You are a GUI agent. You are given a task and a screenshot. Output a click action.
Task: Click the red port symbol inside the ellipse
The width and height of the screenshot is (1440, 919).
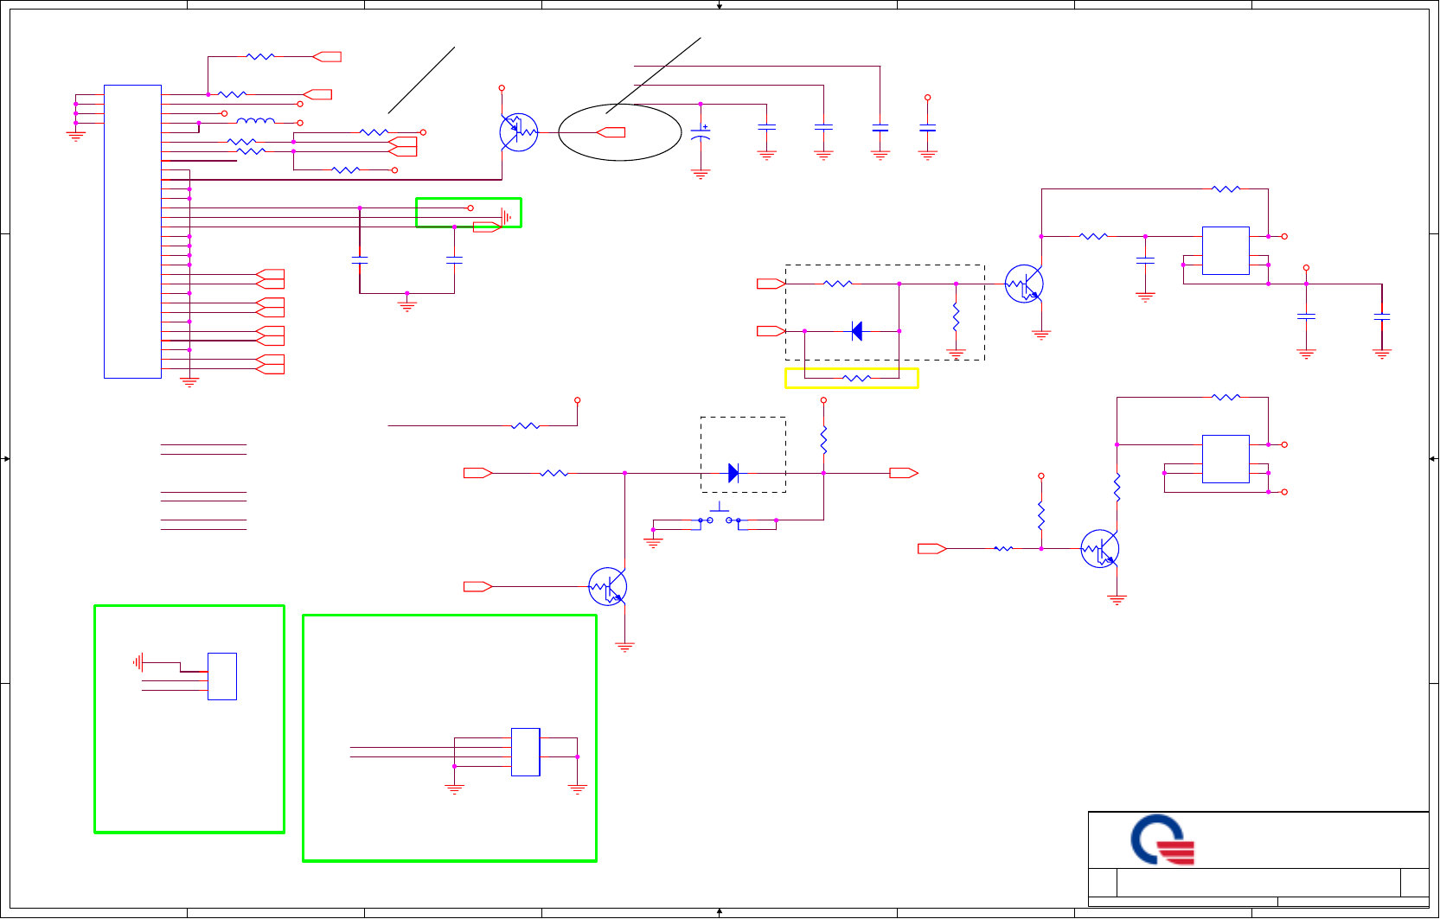[611, 132]
